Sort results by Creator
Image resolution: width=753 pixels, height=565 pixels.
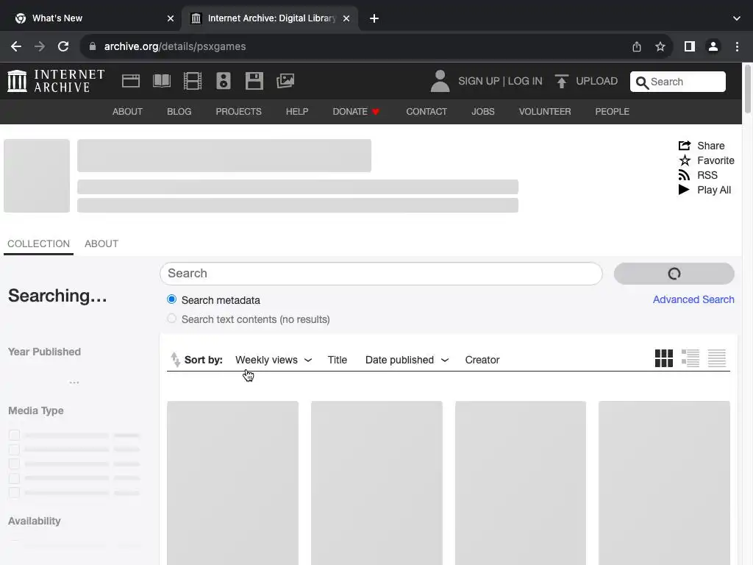coord(482,360)
